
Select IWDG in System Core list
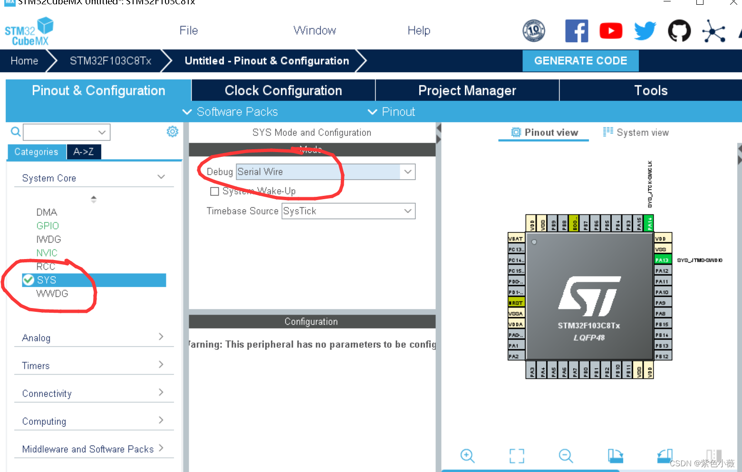point(48,239)
